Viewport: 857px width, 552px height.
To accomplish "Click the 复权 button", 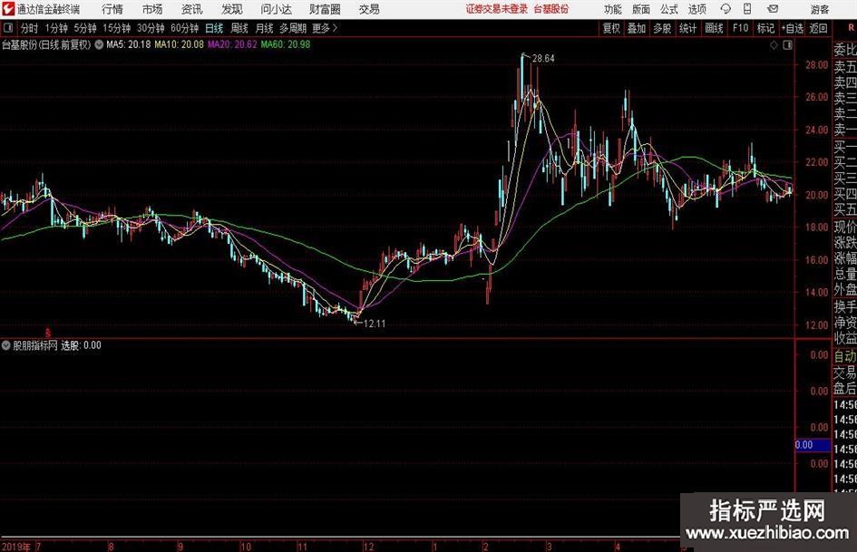I will click(x=611, y=28).
